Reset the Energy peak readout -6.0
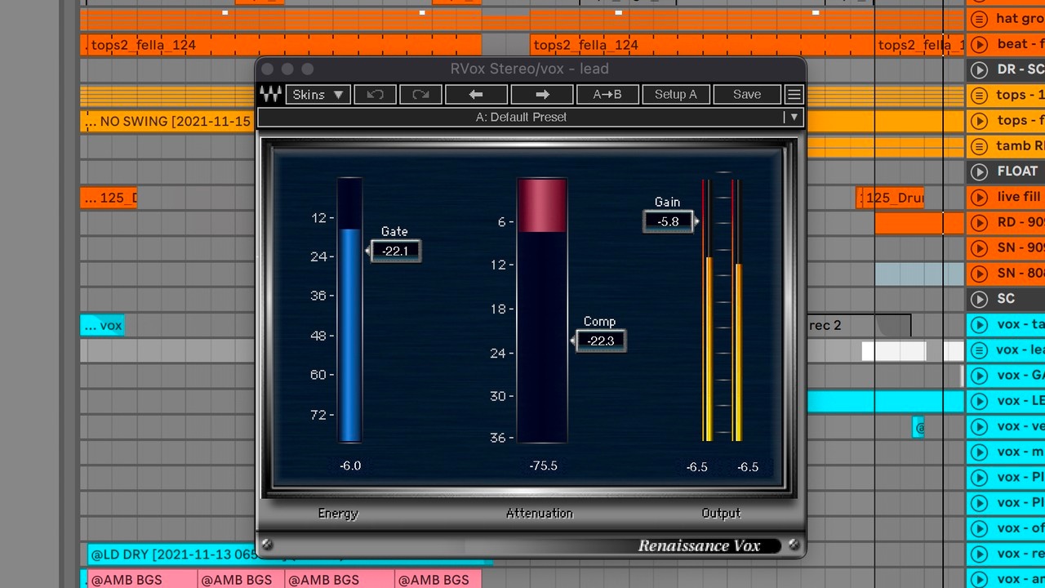Viewport: 1045px width, 588px height. (350, 465)
